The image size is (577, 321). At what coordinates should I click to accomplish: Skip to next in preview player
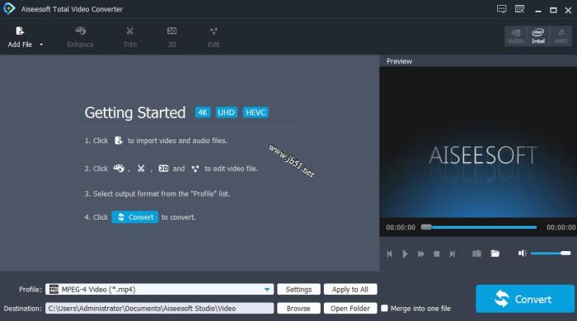click(x=453, y=254)
